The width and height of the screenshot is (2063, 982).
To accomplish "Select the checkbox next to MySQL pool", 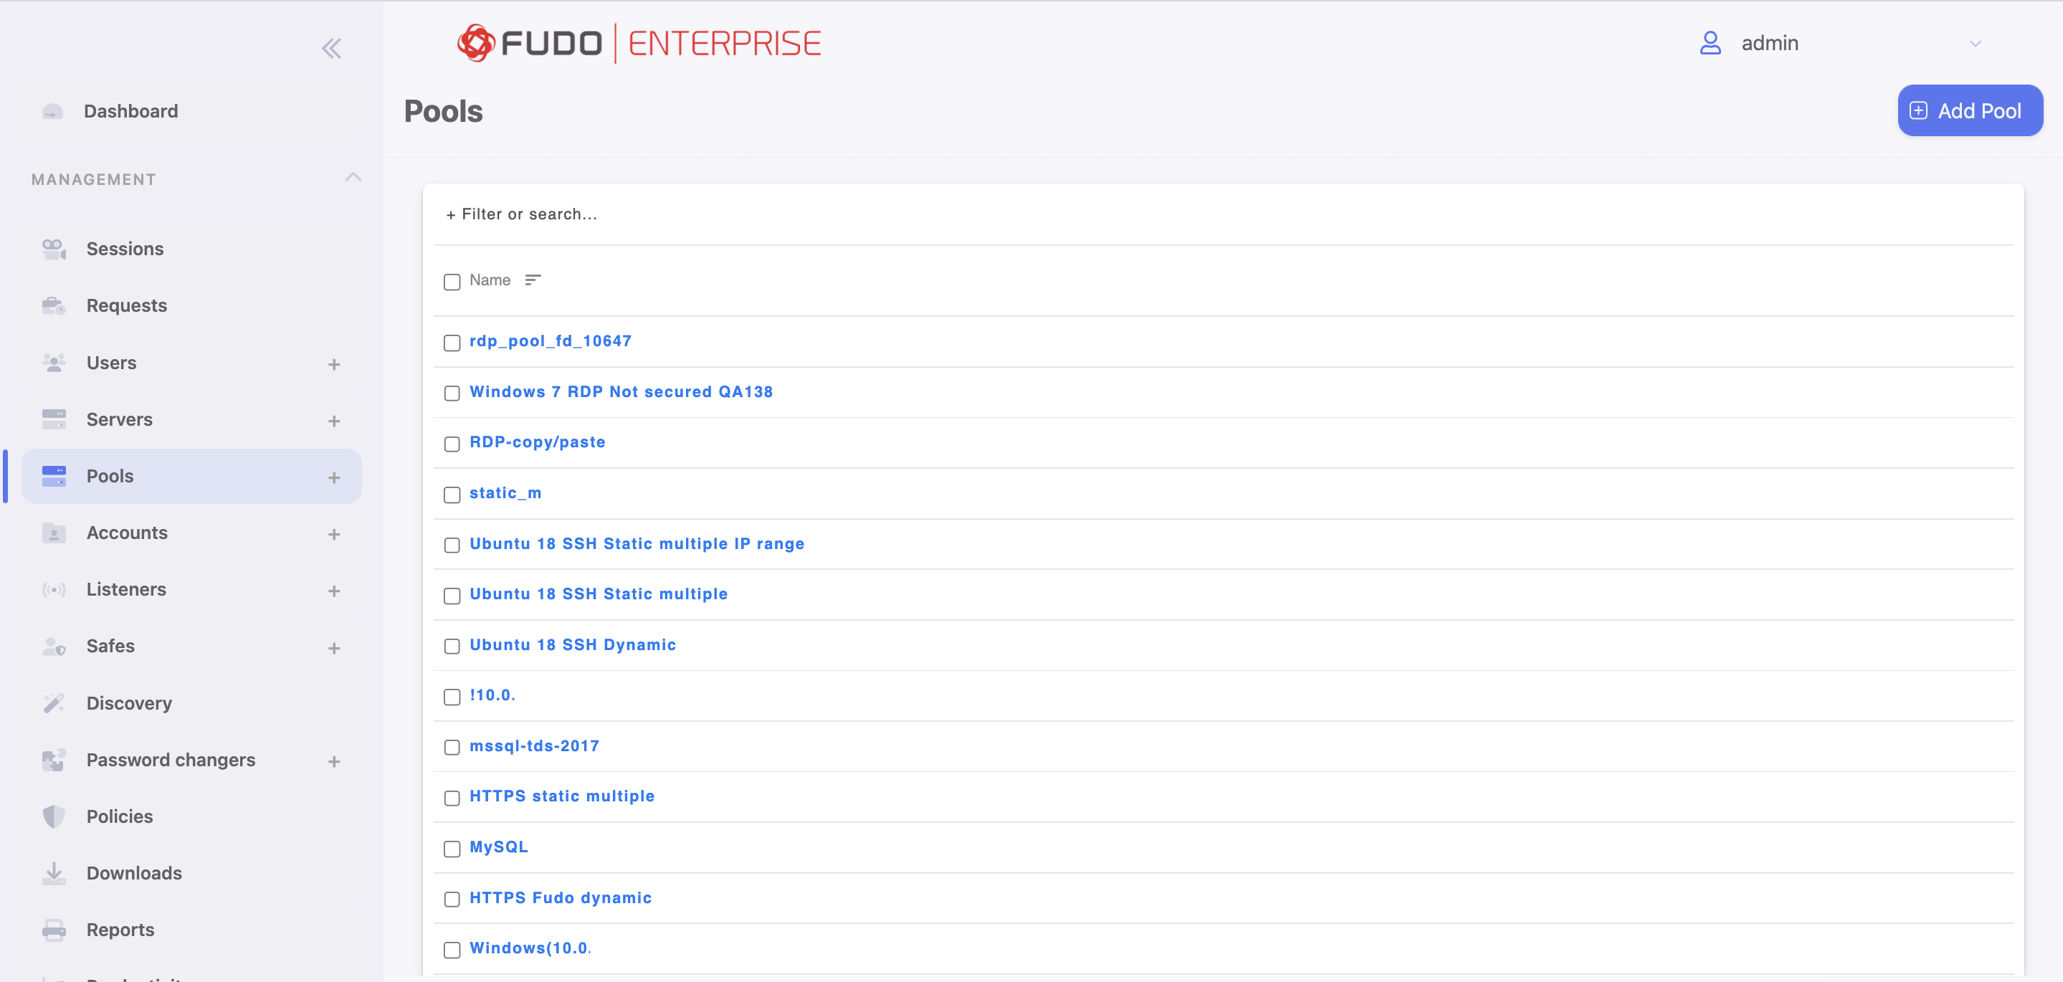I will pyautogui.click(x=452, y=849).
